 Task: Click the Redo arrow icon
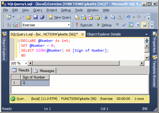click(139, 17)
